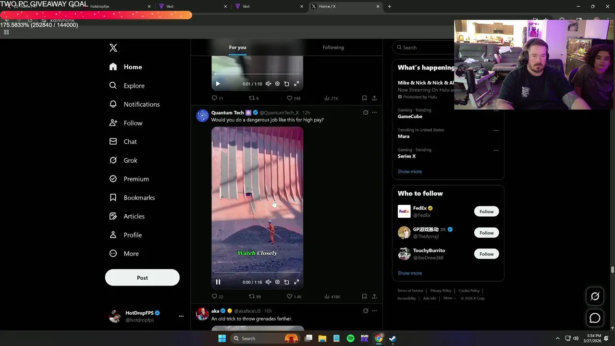Follow TouchyBurrito
615x346 pixels.
[486, 254]
